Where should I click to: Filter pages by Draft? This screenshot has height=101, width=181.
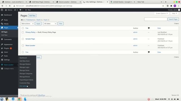coord(39,20)
